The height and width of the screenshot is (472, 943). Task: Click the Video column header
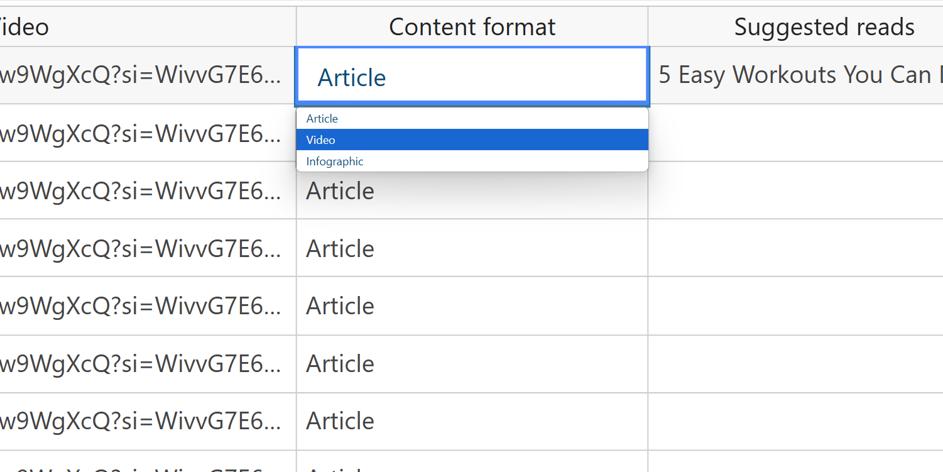[x=148, y=27]
